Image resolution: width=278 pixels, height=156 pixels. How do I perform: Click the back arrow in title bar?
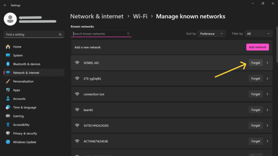click(x=5, y=5)
